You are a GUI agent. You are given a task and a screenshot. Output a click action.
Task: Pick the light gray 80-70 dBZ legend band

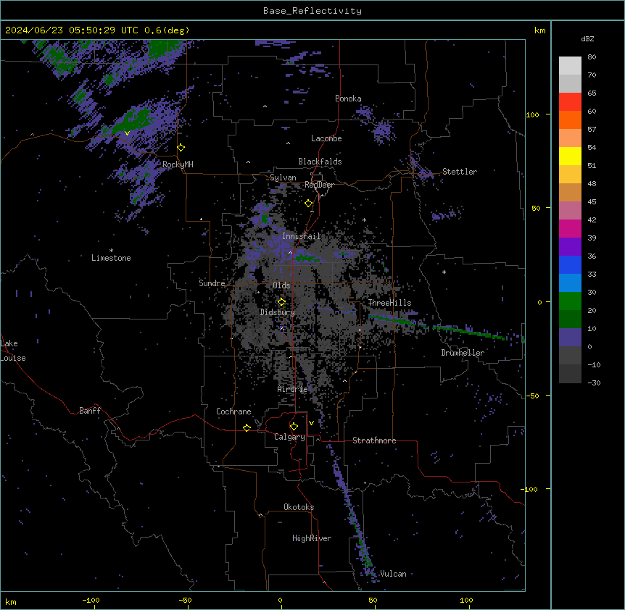(x=570, y=66)
